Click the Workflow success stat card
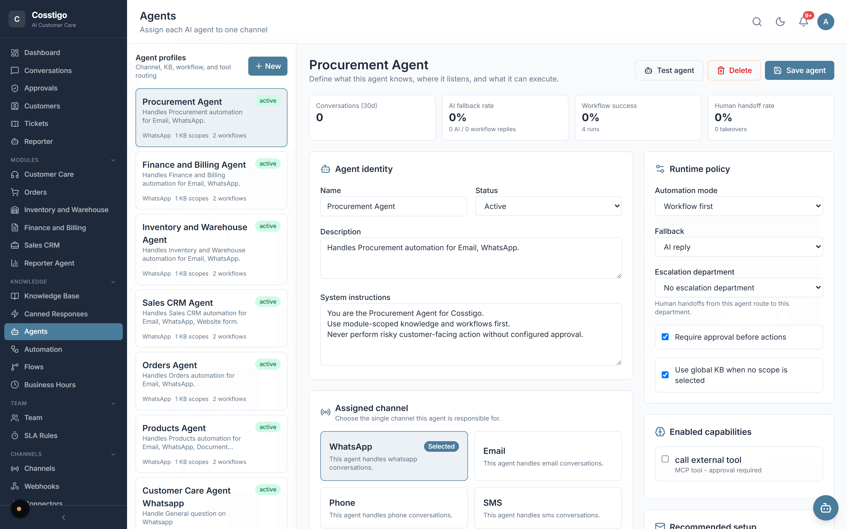Viewport: 847px width, 529px height. click(x=638, y=117)
